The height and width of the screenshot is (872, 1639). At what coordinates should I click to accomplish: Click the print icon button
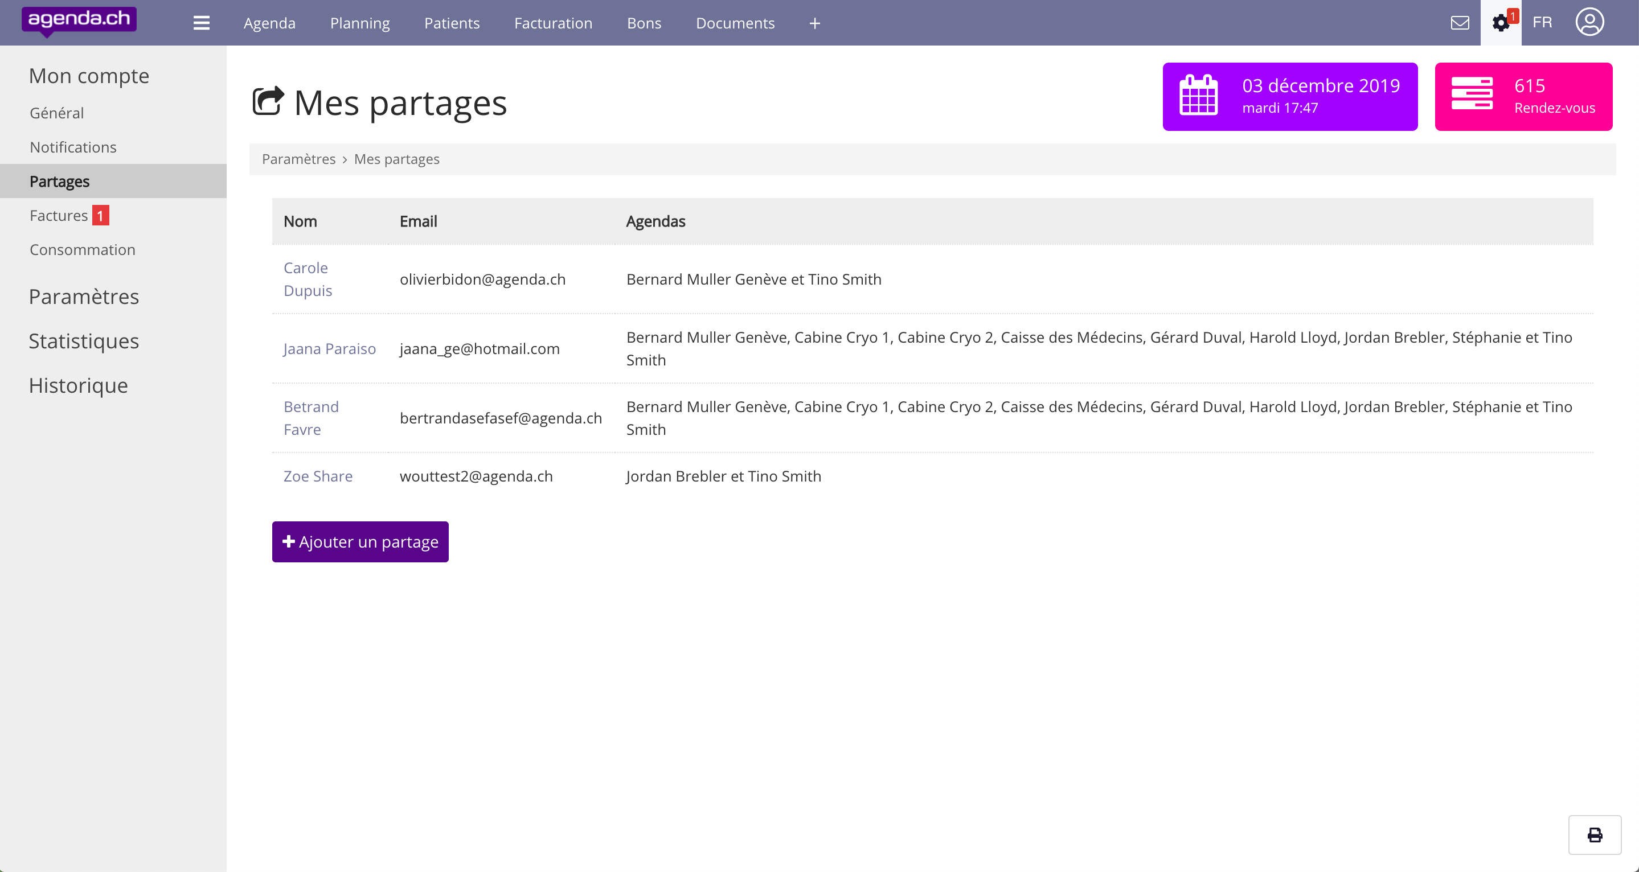[x=1595, y=834]
